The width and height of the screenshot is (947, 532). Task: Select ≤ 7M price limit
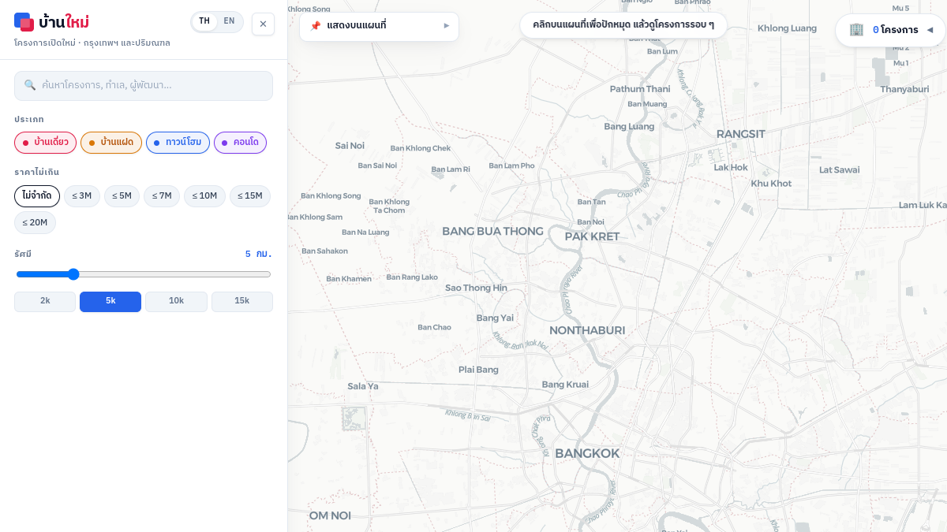(x=162, y=196)
